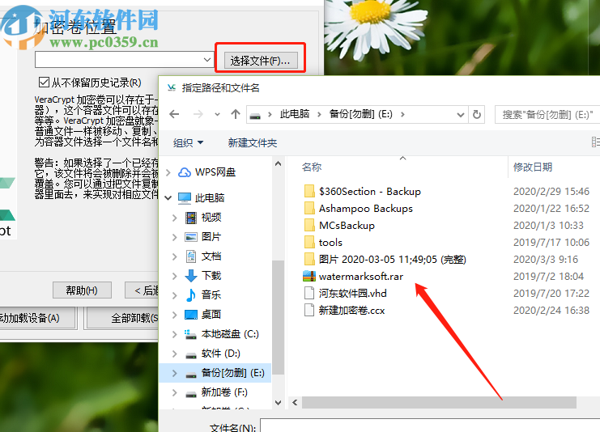
Task: Open address bar history dropdown
Action: [461, 115]
